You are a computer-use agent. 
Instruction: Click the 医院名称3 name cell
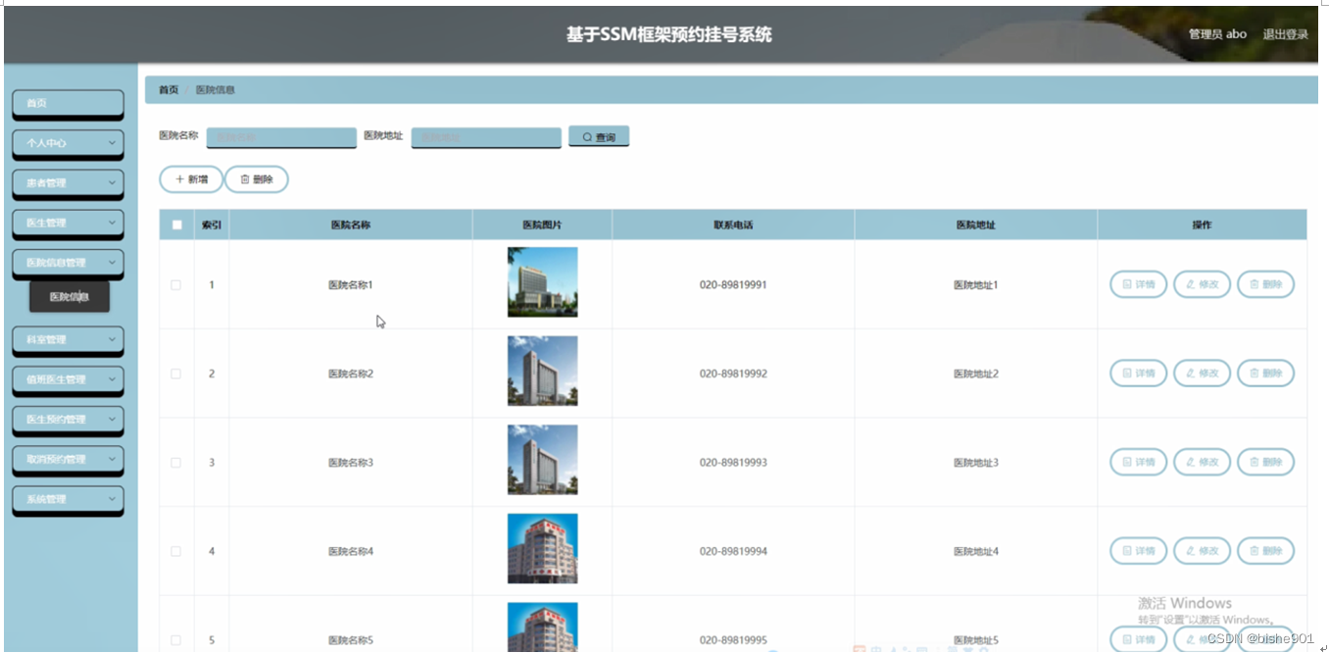350,462
